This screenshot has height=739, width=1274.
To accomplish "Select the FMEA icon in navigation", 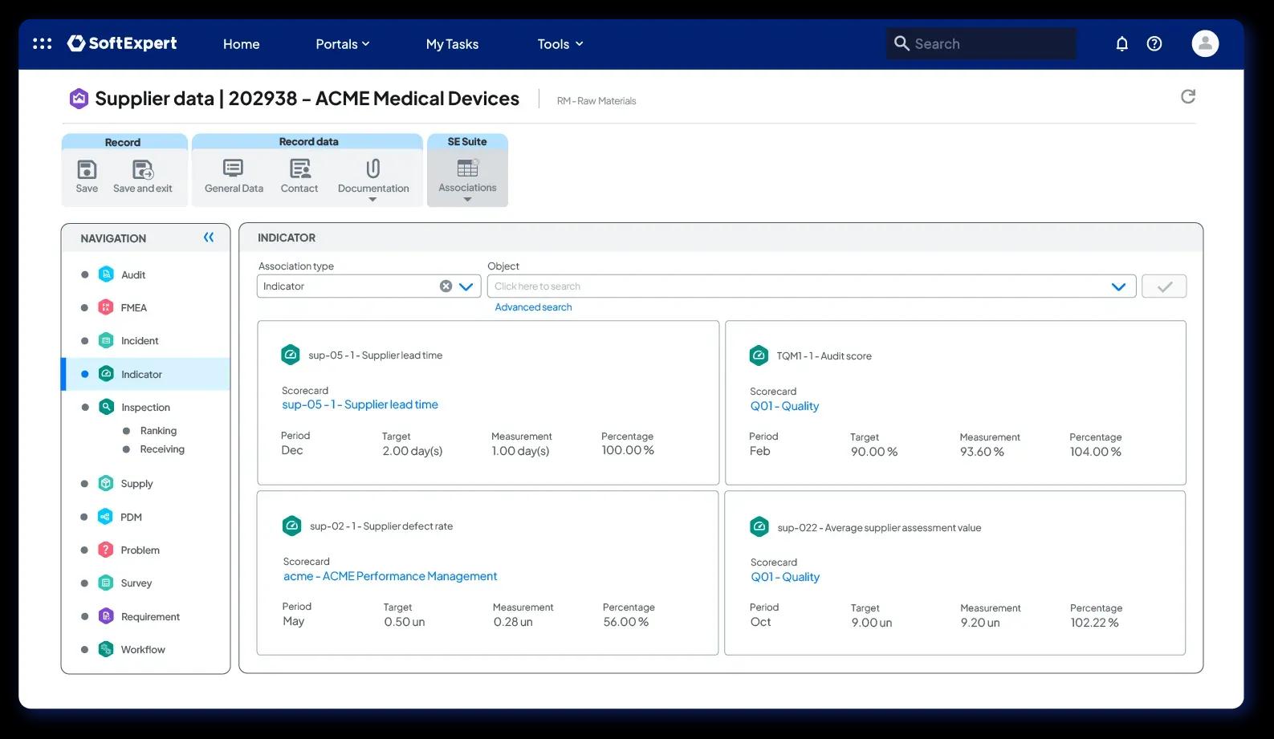I will coord(106,307).
